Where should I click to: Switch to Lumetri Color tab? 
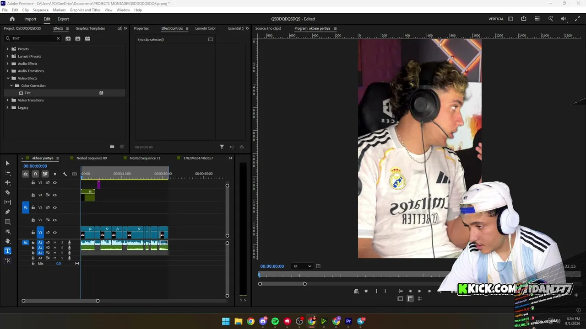tap(206, 28)
